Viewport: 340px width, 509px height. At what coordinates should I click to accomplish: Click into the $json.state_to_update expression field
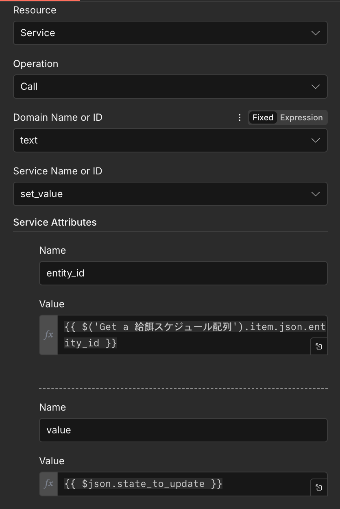pyautogui.click(x=183, y=484)
